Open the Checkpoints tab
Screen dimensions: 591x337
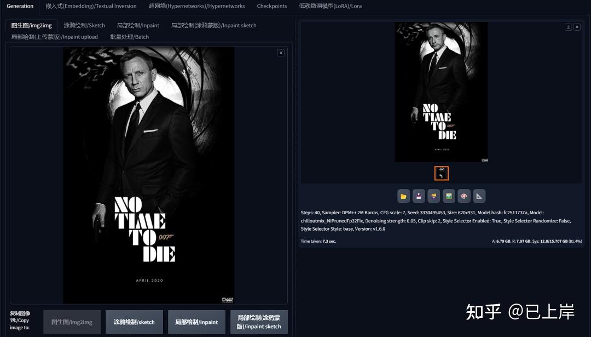click(272, 6)
